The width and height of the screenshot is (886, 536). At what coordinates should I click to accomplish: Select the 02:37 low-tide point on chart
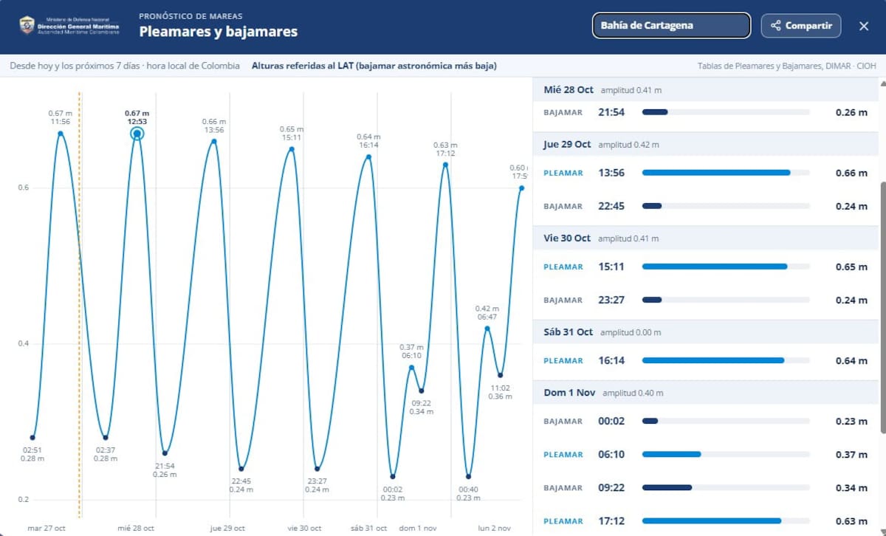point(106,438)
